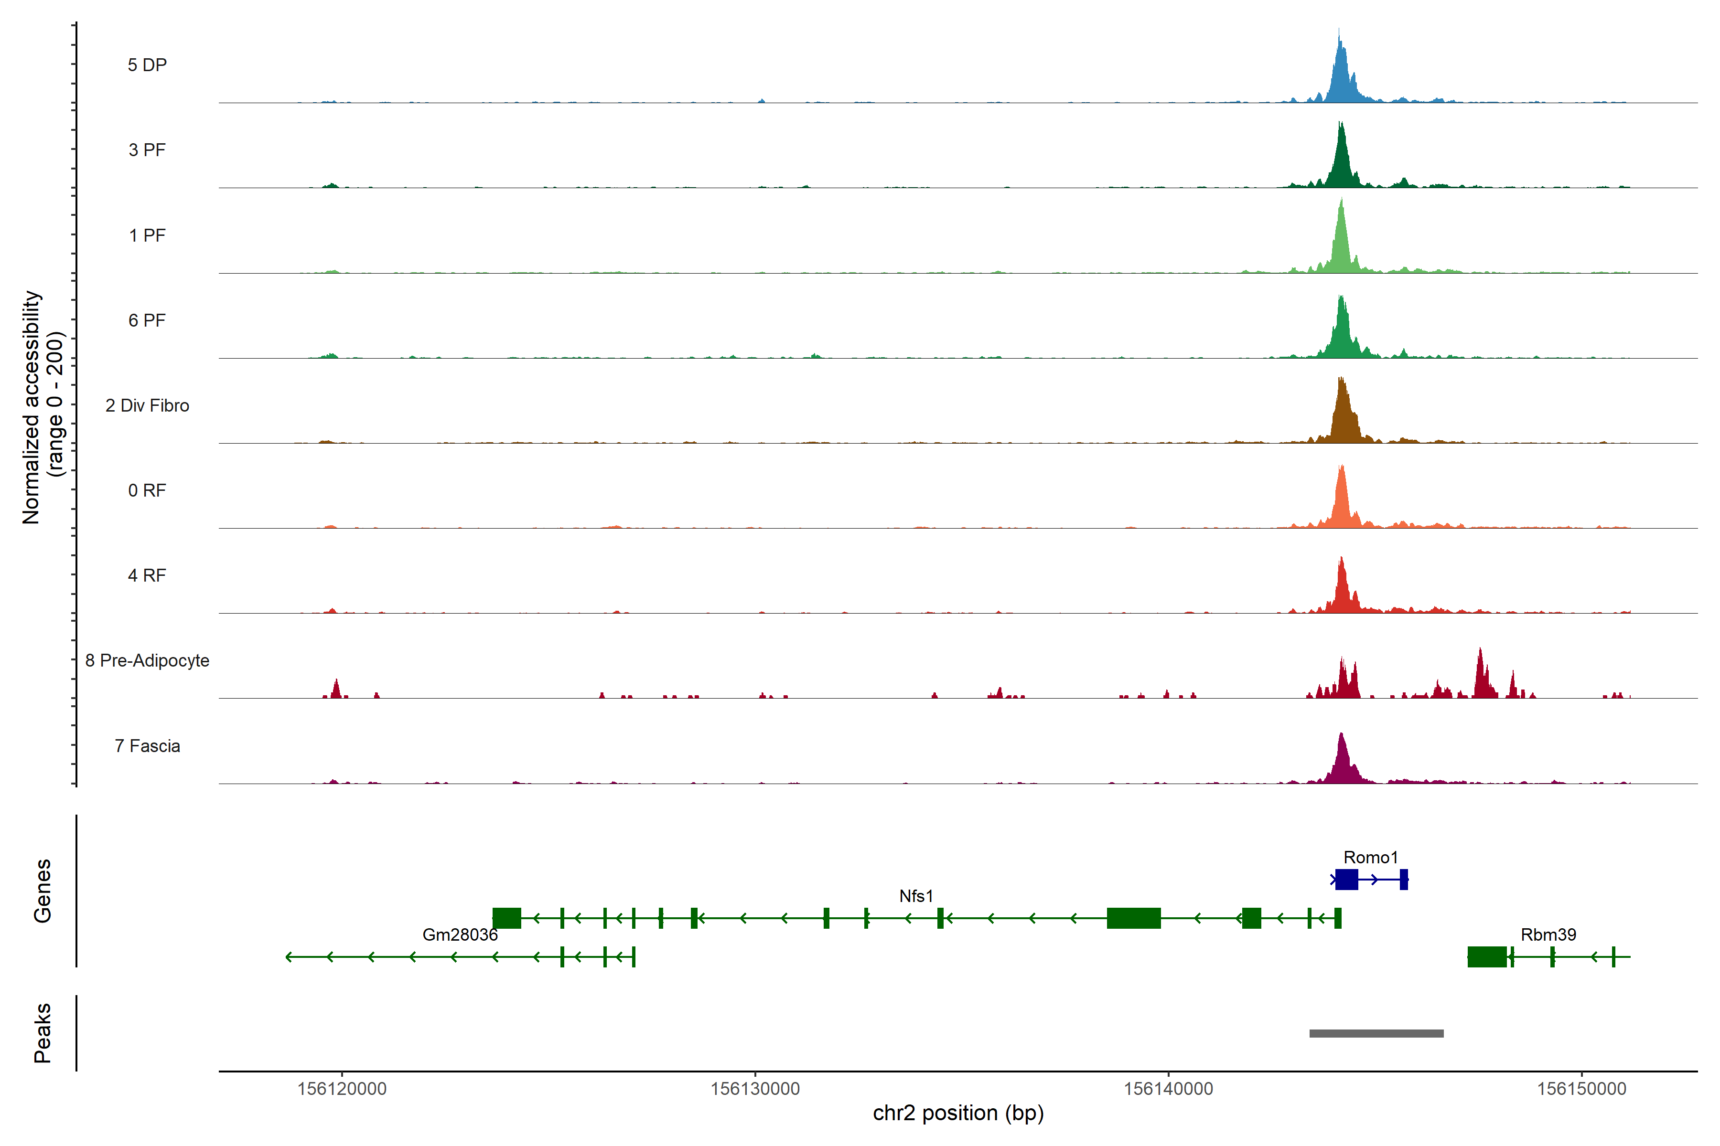Click the large Nfs1 exon block
Image resolution: width=1720 pixels, height=1146 pixels.
click(x=1133, y=918)
